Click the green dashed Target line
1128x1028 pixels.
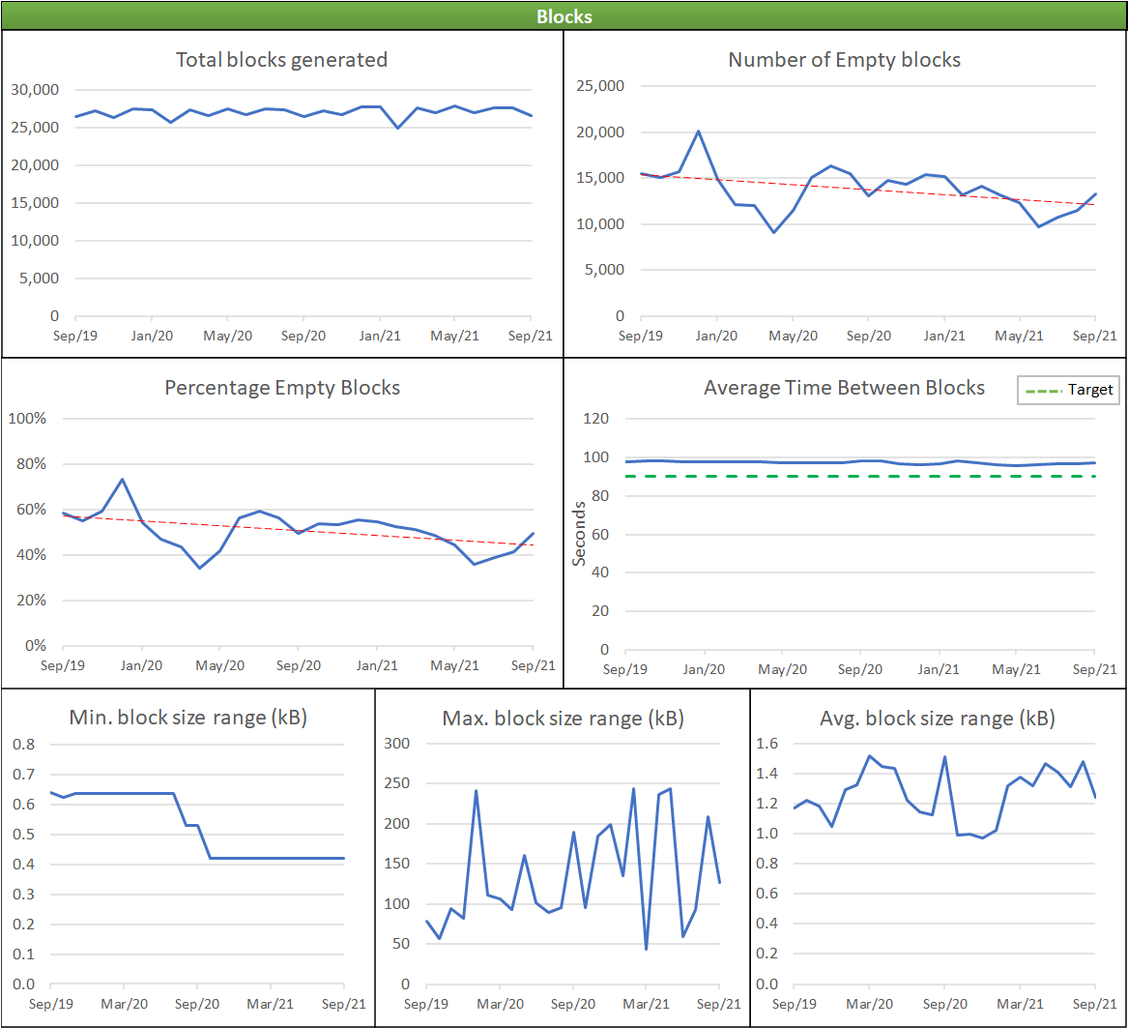pos(859,477)
